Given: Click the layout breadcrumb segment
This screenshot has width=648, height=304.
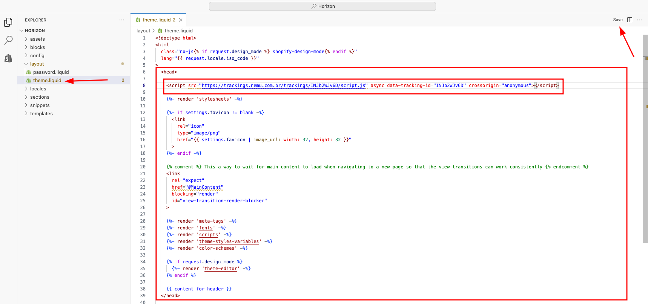Looking at the screenshot, I should click(143, 31).
